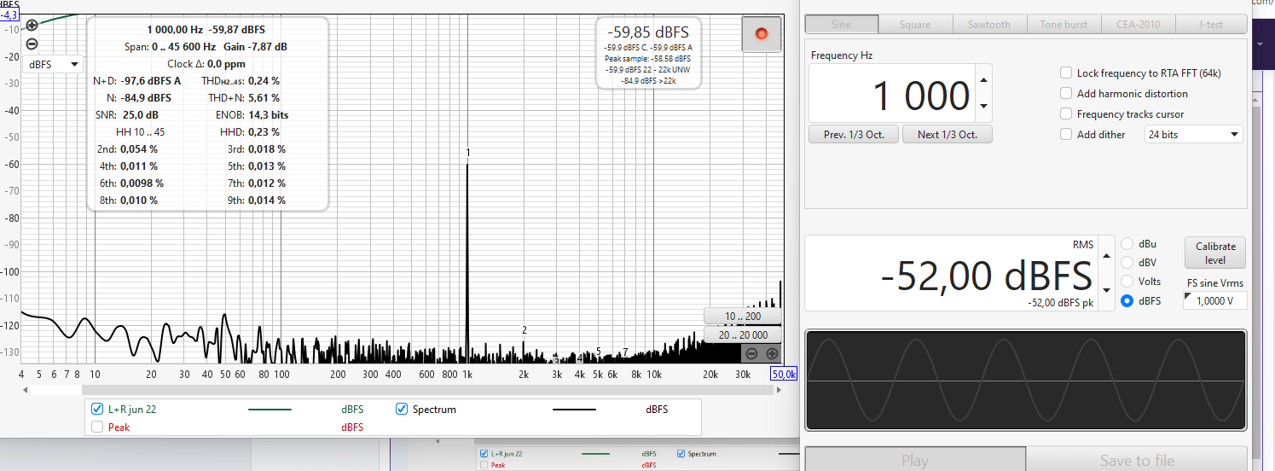Select the dBV level unit
Screen dimensions: 1275x471
point(1127,263)
